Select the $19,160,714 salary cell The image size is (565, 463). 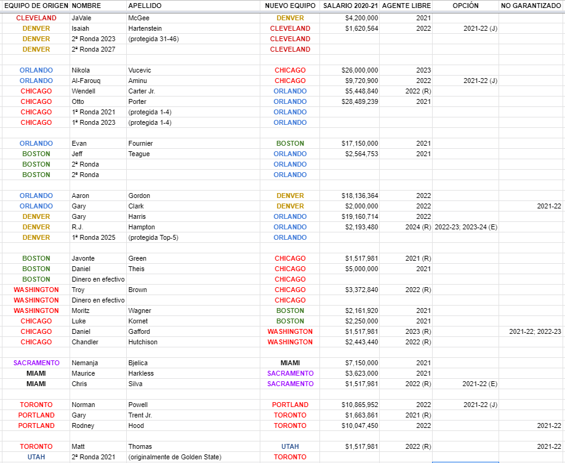(350, 216)
